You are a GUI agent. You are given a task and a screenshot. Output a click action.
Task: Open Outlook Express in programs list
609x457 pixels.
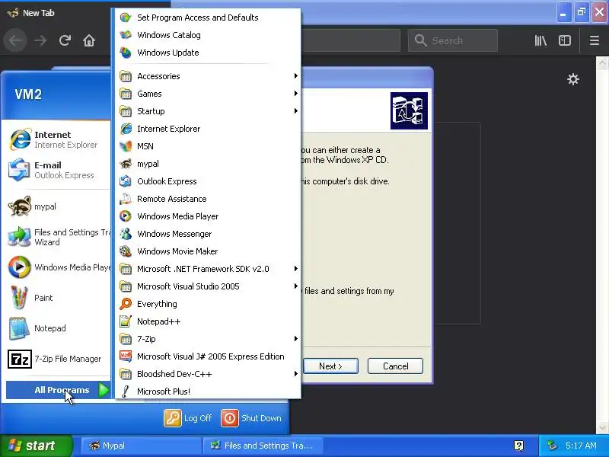point(206,181)
